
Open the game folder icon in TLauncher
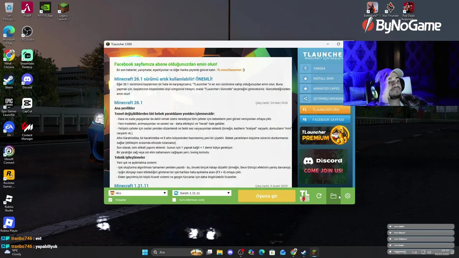pos(333,196)
